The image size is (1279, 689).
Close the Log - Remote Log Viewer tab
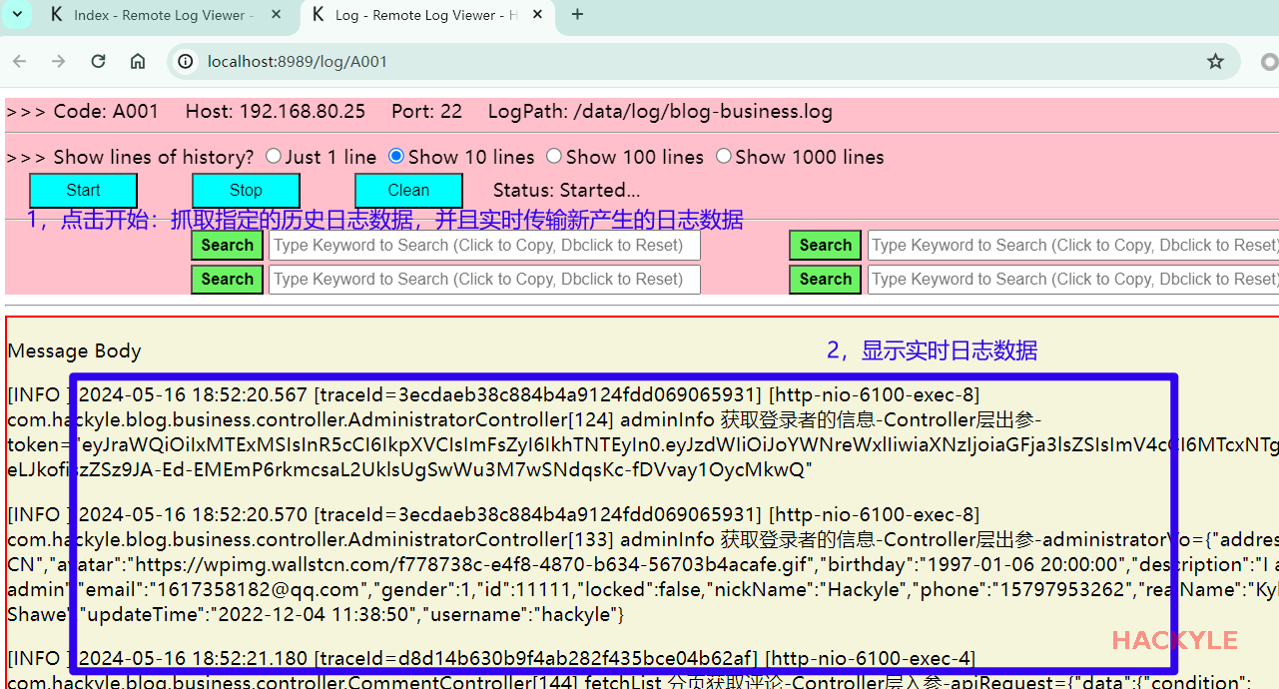pos(537,15)
